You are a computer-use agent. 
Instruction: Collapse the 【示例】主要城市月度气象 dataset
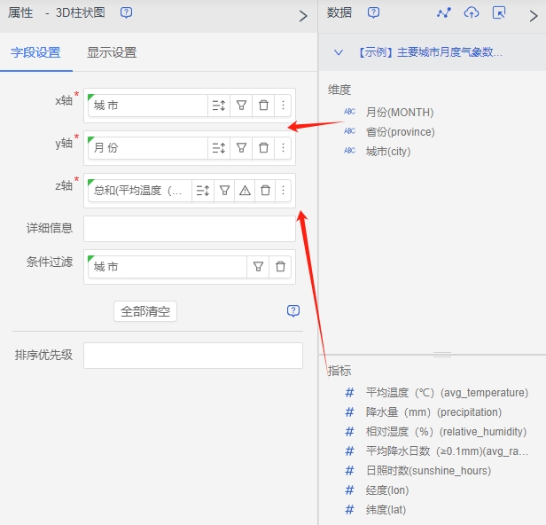click(x=339, y=53)
